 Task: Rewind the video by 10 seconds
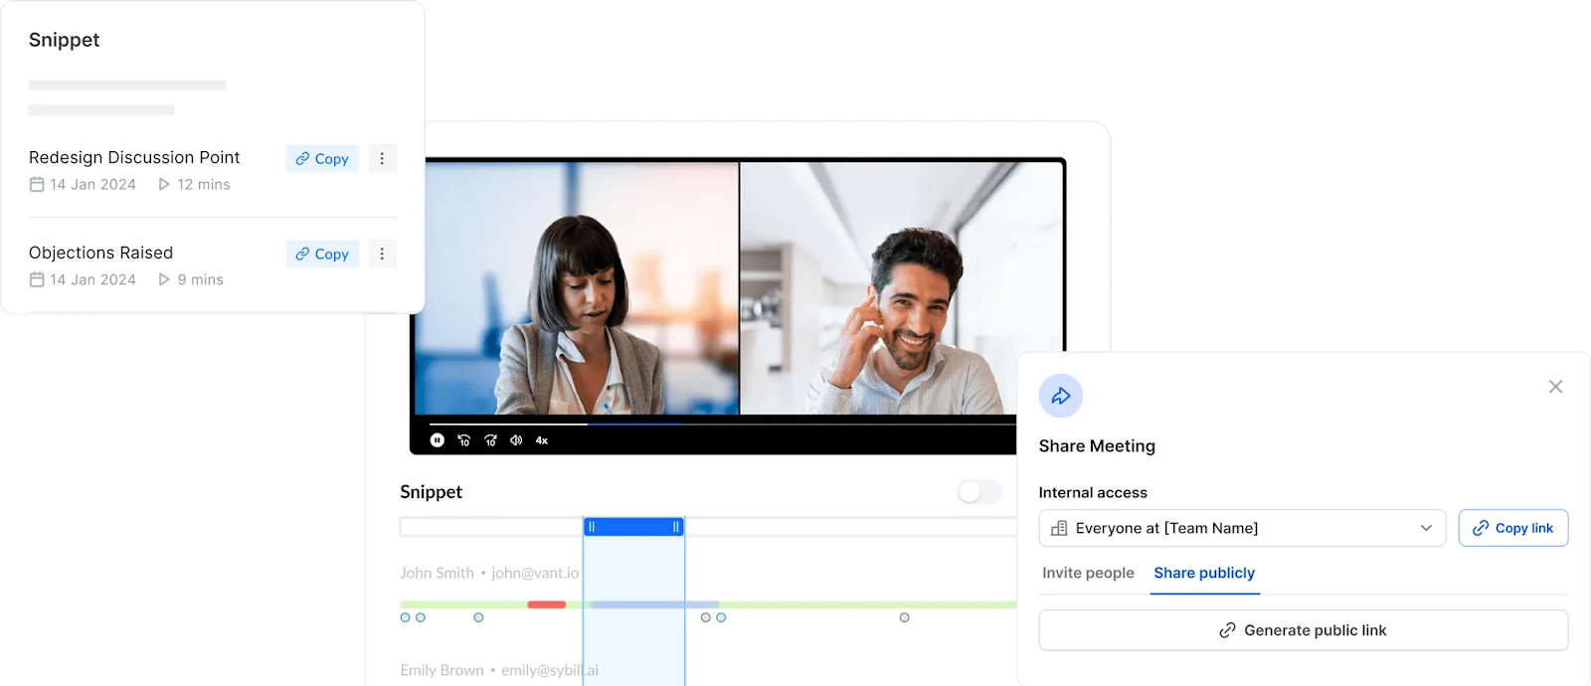(463, 440)
